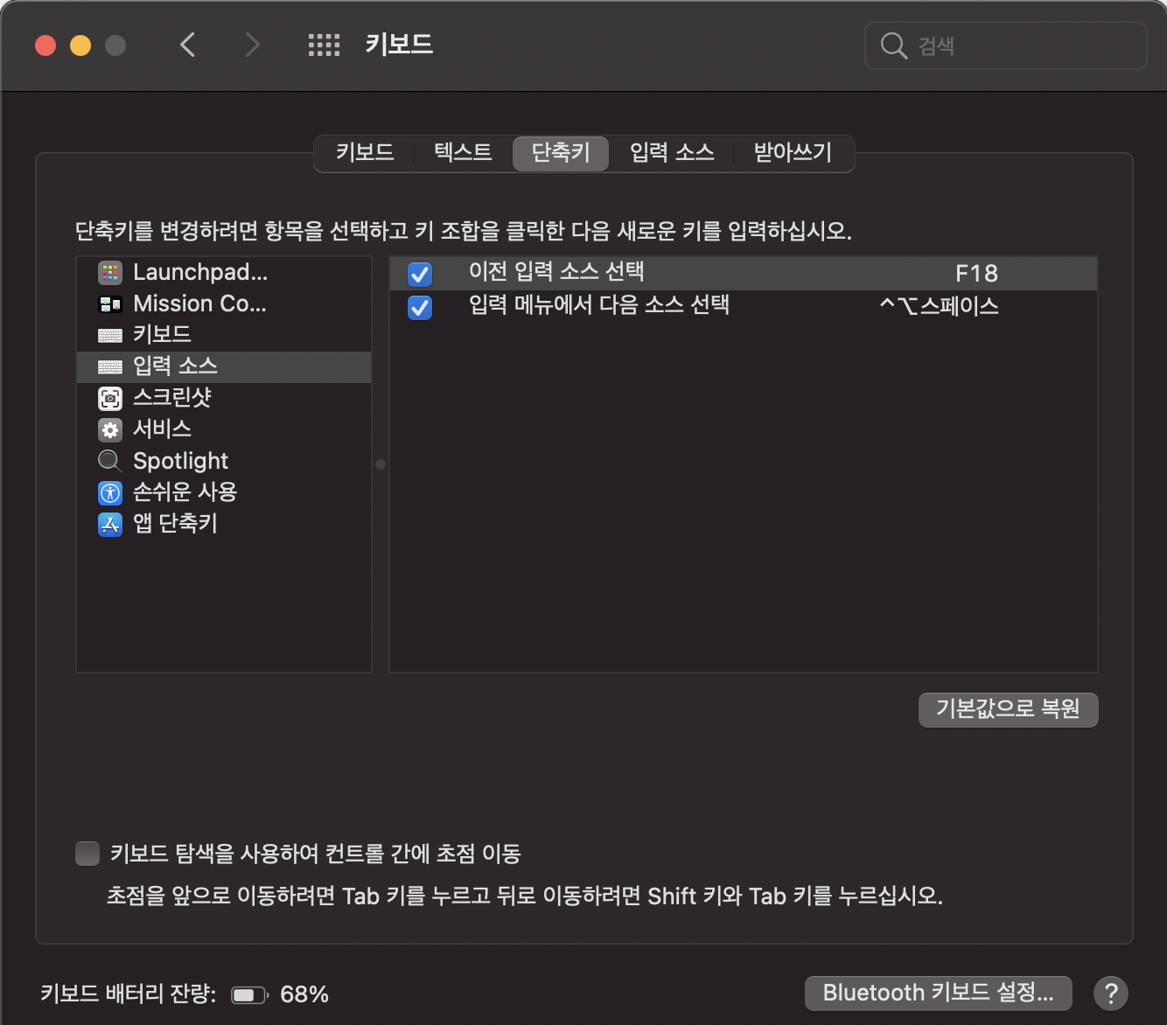
Task: Go forward with the right chevron
Action: click(252, 45)
